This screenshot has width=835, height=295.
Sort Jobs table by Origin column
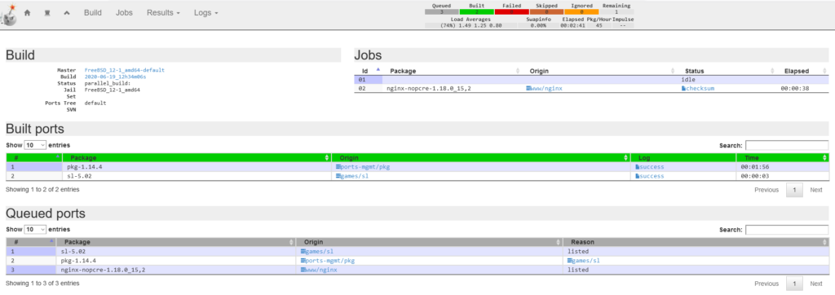(600, 71)
